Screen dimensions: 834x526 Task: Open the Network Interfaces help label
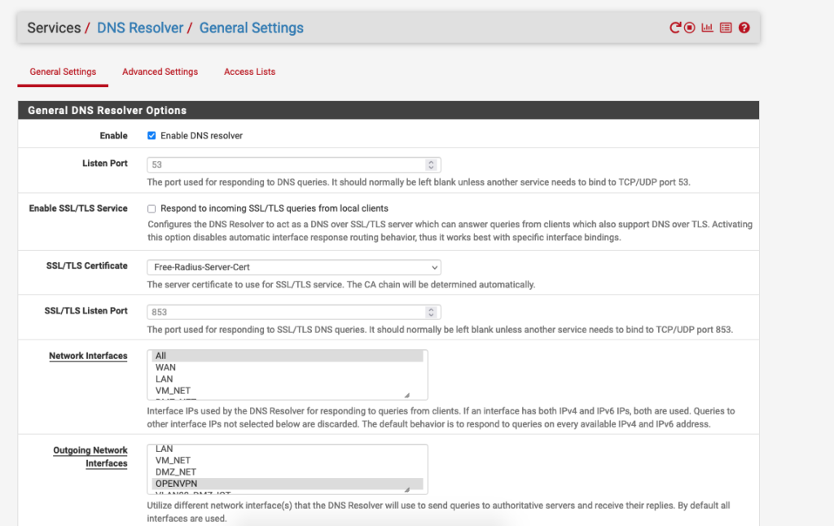(x=88, y=356)
